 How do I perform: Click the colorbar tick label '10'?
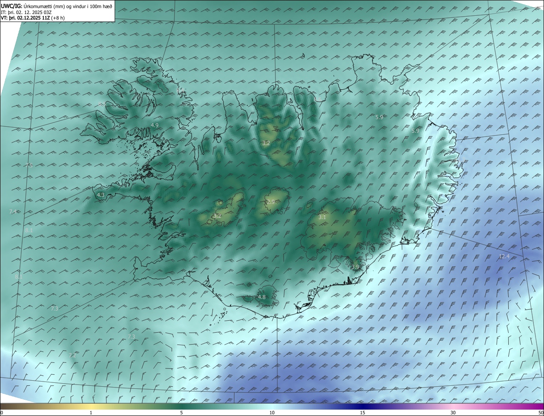(272, 413)
